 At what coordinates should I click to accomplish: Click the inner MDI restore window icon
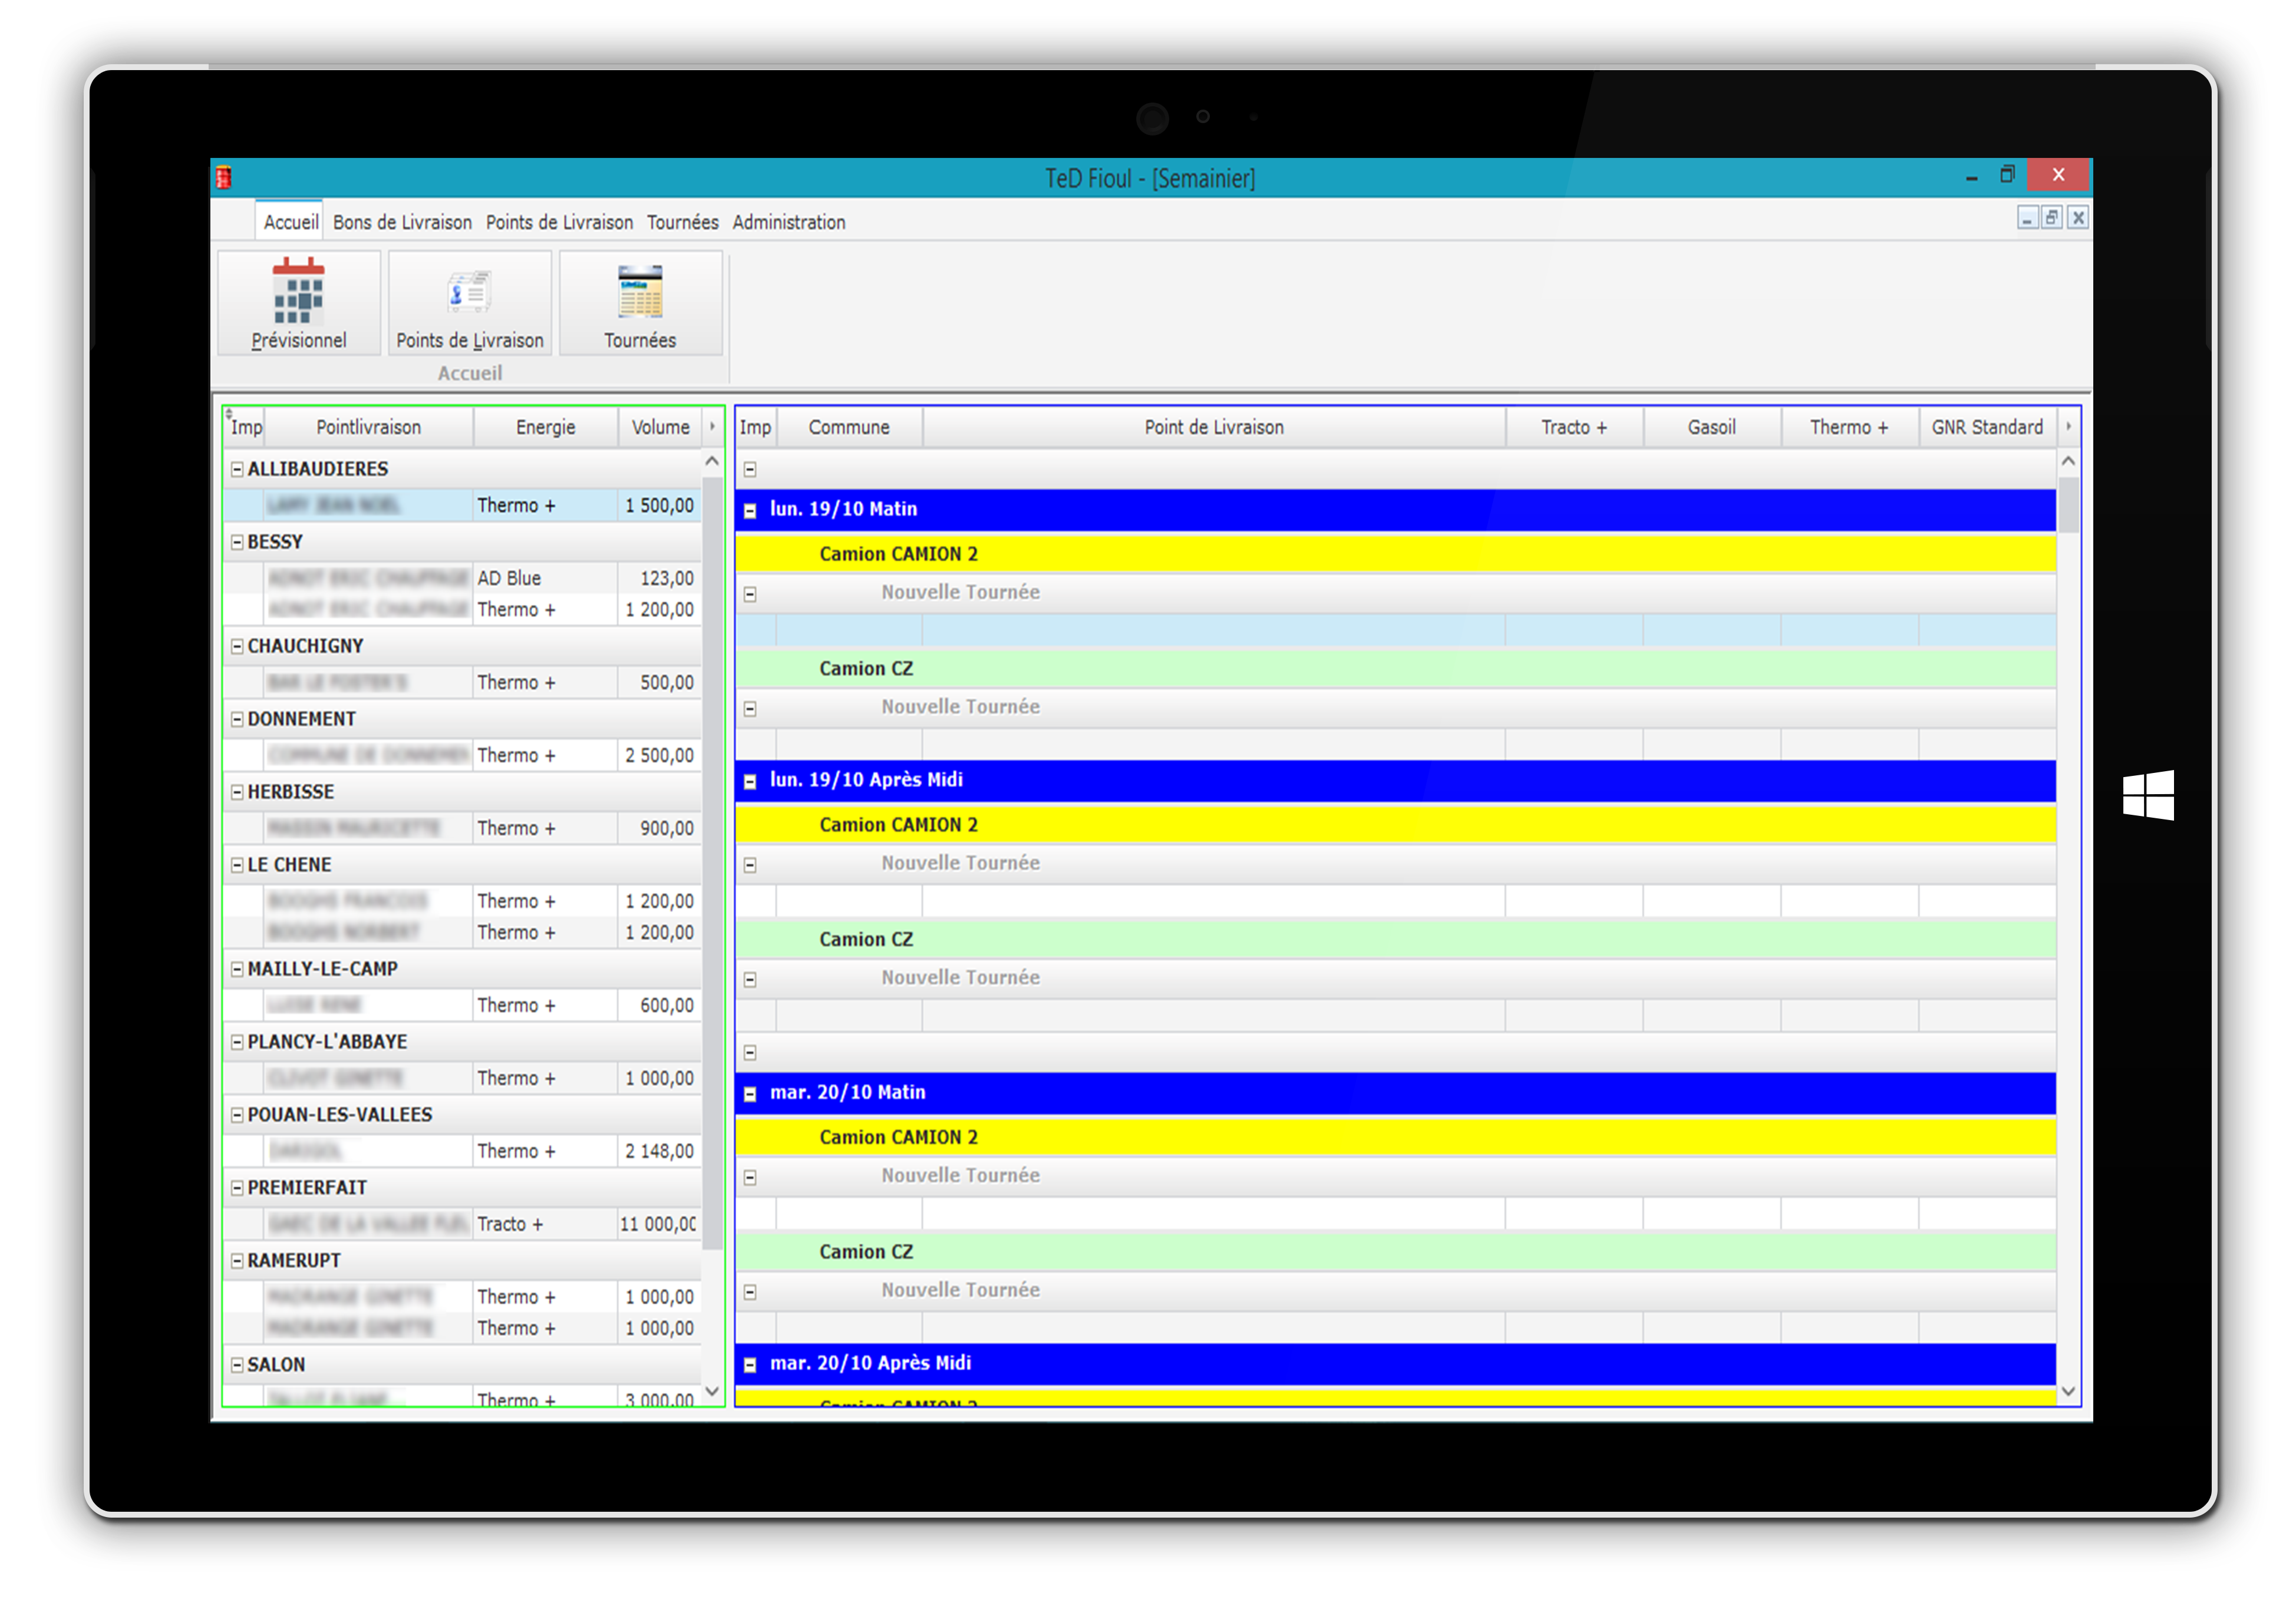pyautogui.click(x=2051, y=218)
